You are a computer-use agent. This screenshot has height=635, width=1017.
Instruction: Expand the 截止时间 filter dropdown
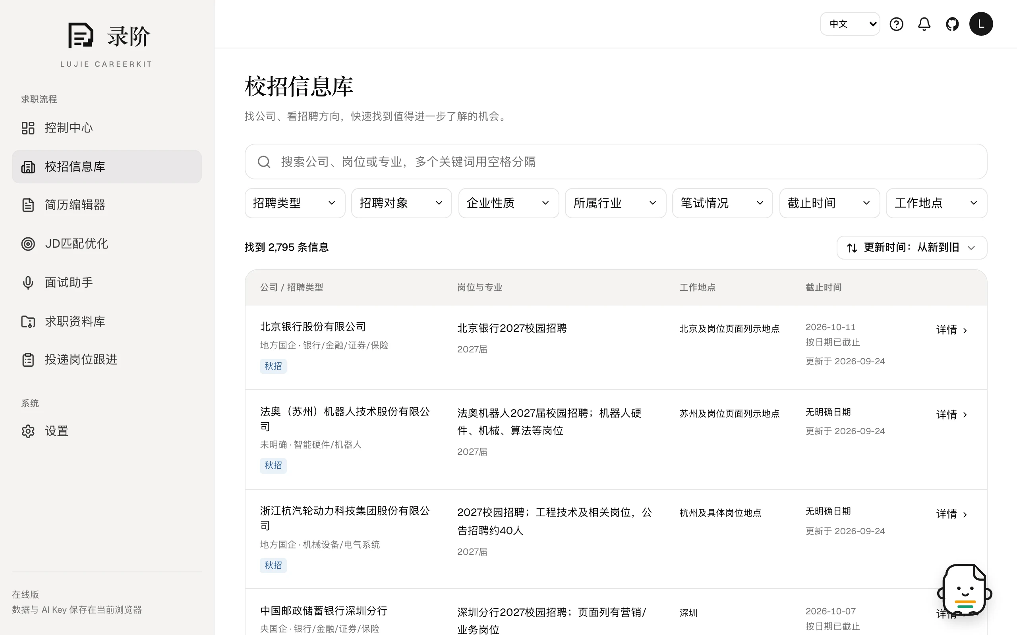(x=829, y=203)
